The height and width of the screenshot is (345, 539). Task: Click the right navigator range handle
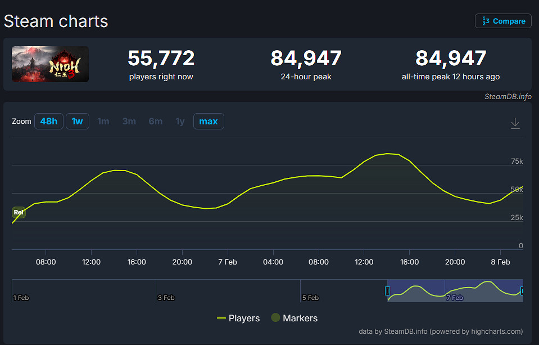pos(522,291)
